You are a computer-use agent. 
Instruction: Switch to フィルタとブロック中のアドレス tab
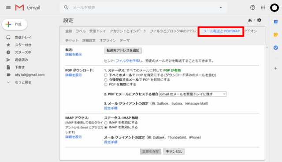coord(174,31)
